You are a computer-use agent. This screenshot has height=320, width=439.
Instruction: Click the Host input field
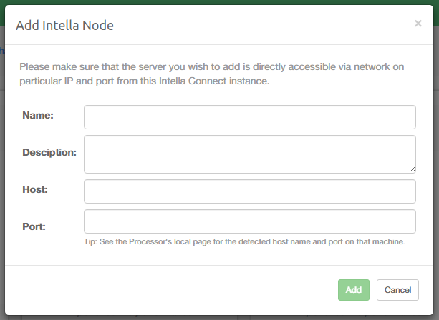tap(249, 191)
